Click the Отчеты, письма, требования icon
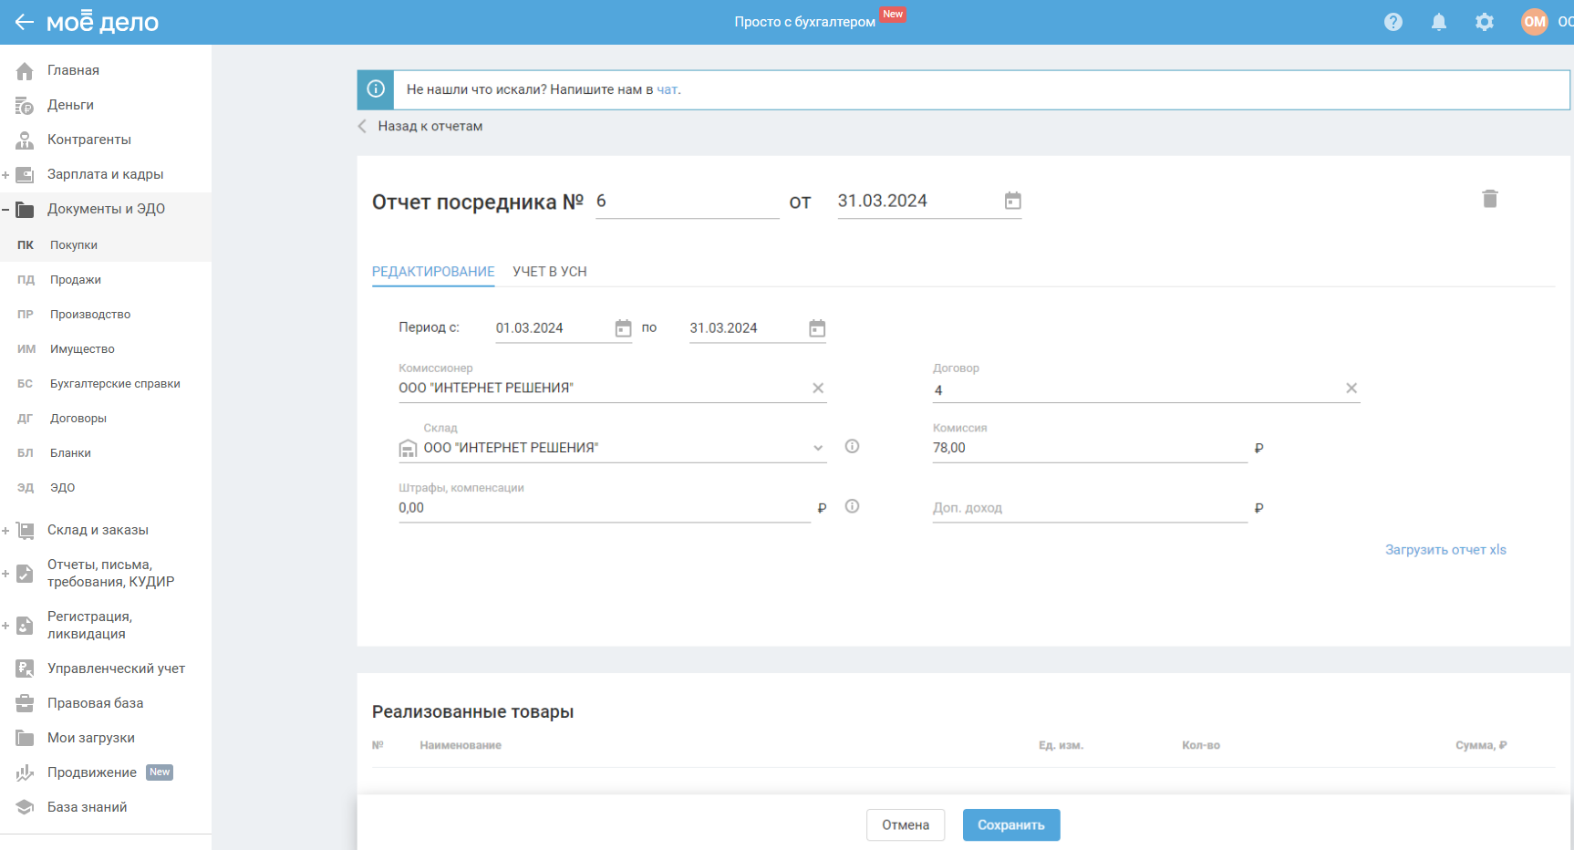 pos(25,573)
